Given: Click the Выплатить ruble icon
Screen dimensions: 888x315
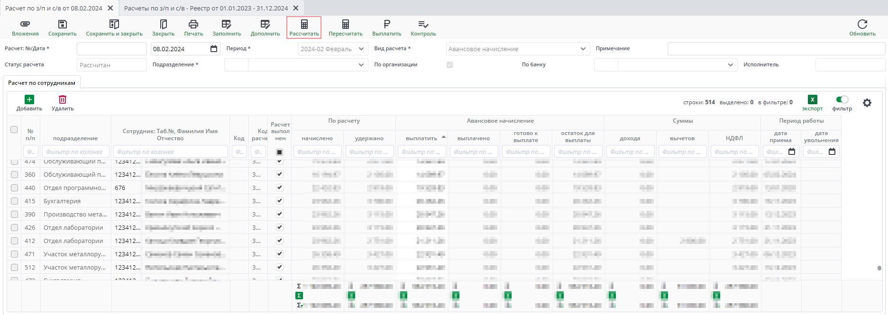Looking at the screenshot, I should coord(386,24).
